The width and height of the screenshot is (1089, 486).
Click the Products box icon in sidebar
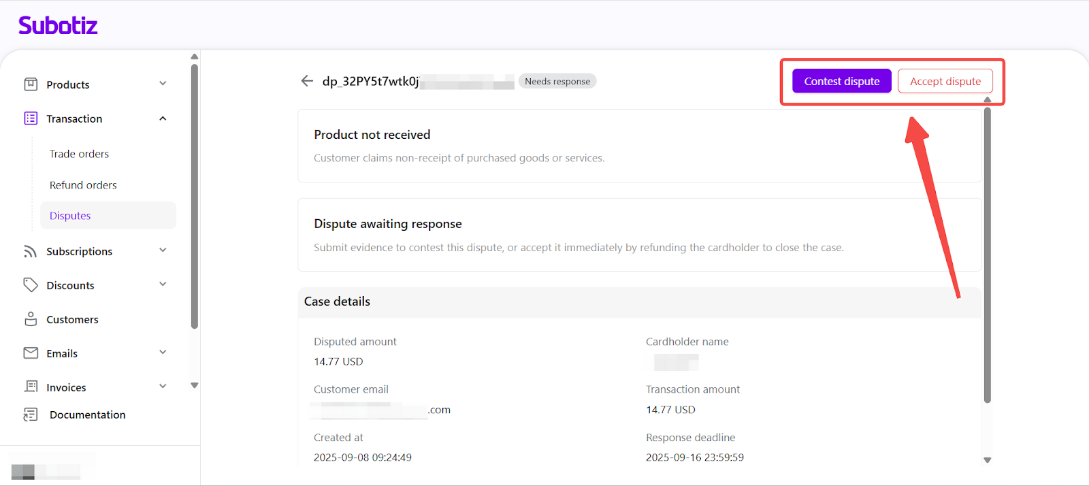click(31, 84)
